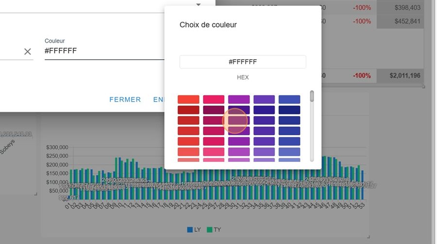Select the indigo swatch in fifth row

(x=289, y=141)
